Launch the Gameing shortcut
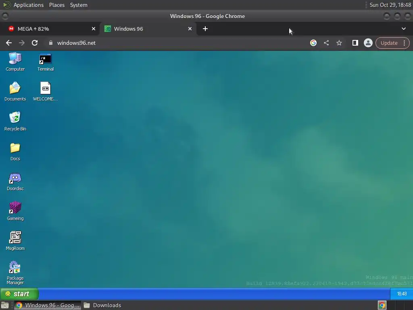 point(15,211)
